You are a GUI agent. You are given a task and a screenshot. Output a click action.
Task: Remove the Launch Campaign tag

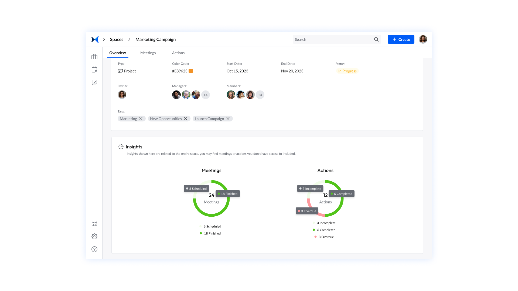pyautogui.click(x=228, y=119)
